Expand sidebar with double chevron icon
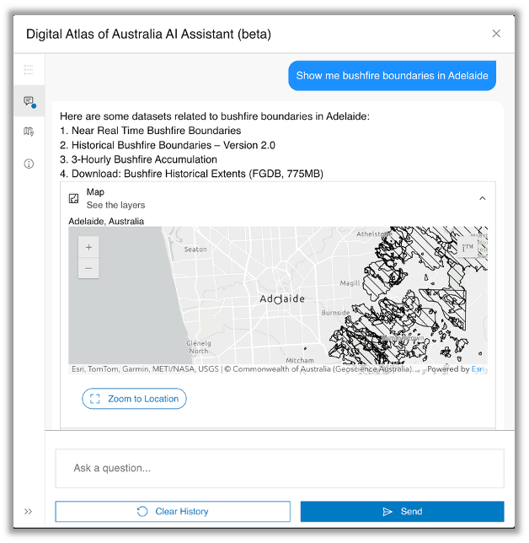 pyautogui.click(x=29, y=511)
